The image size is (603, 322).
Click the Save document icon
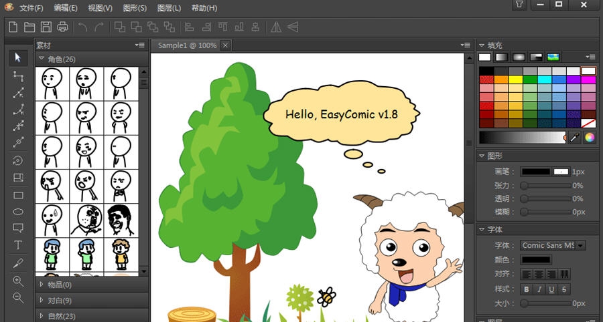pyautogui.click(x=46, y=27)
